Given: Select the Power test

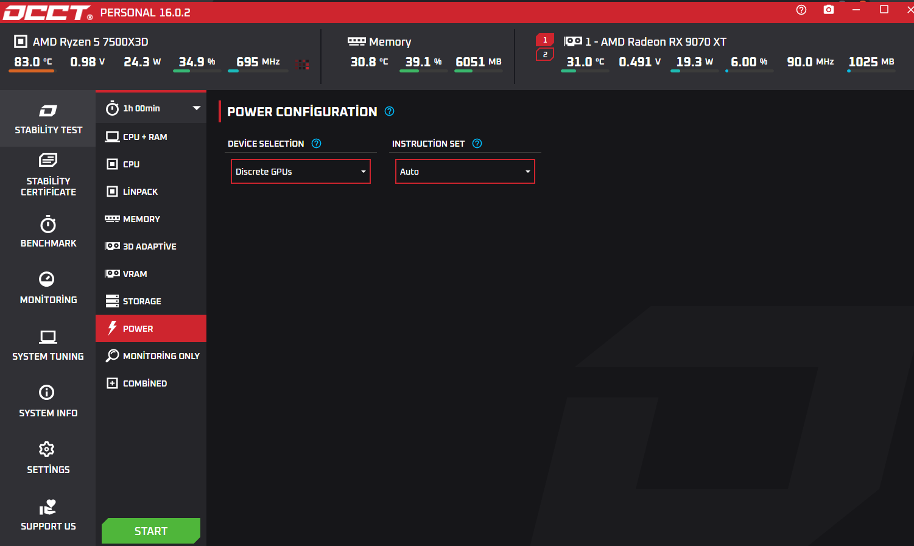Looking at the screenshot, I should tap(151, 329).
